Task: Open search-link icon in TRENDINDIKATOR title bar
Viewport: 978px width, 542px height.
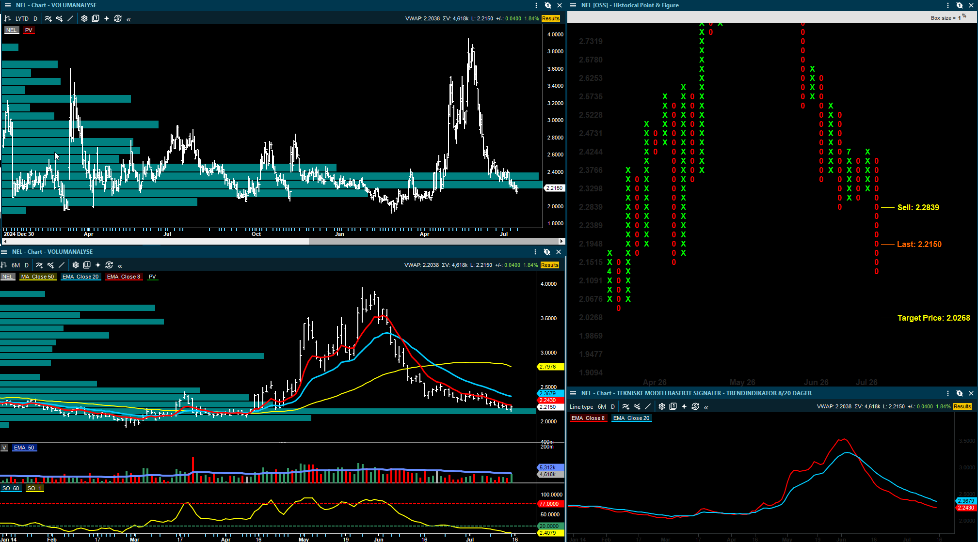Action: 960,393
